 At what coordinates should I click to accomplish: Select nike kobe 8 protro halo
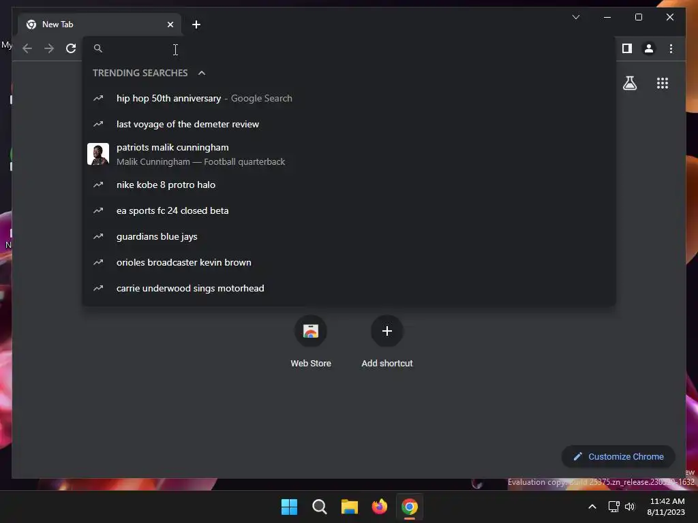coord(349,185)
